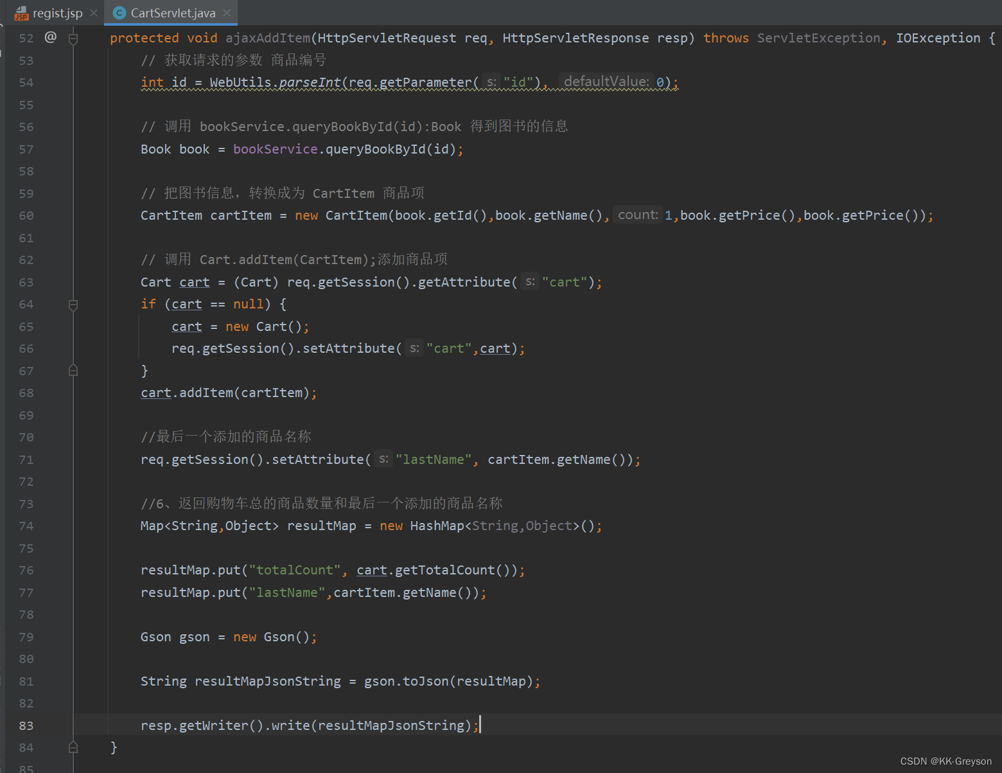Click line number 83 in the gutter
Screen dimensions: 1002x773
[26, 725]
